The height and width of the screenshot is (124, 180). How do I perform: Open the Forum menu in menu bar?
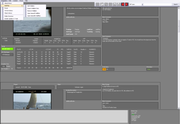click(x=21, y=1)
